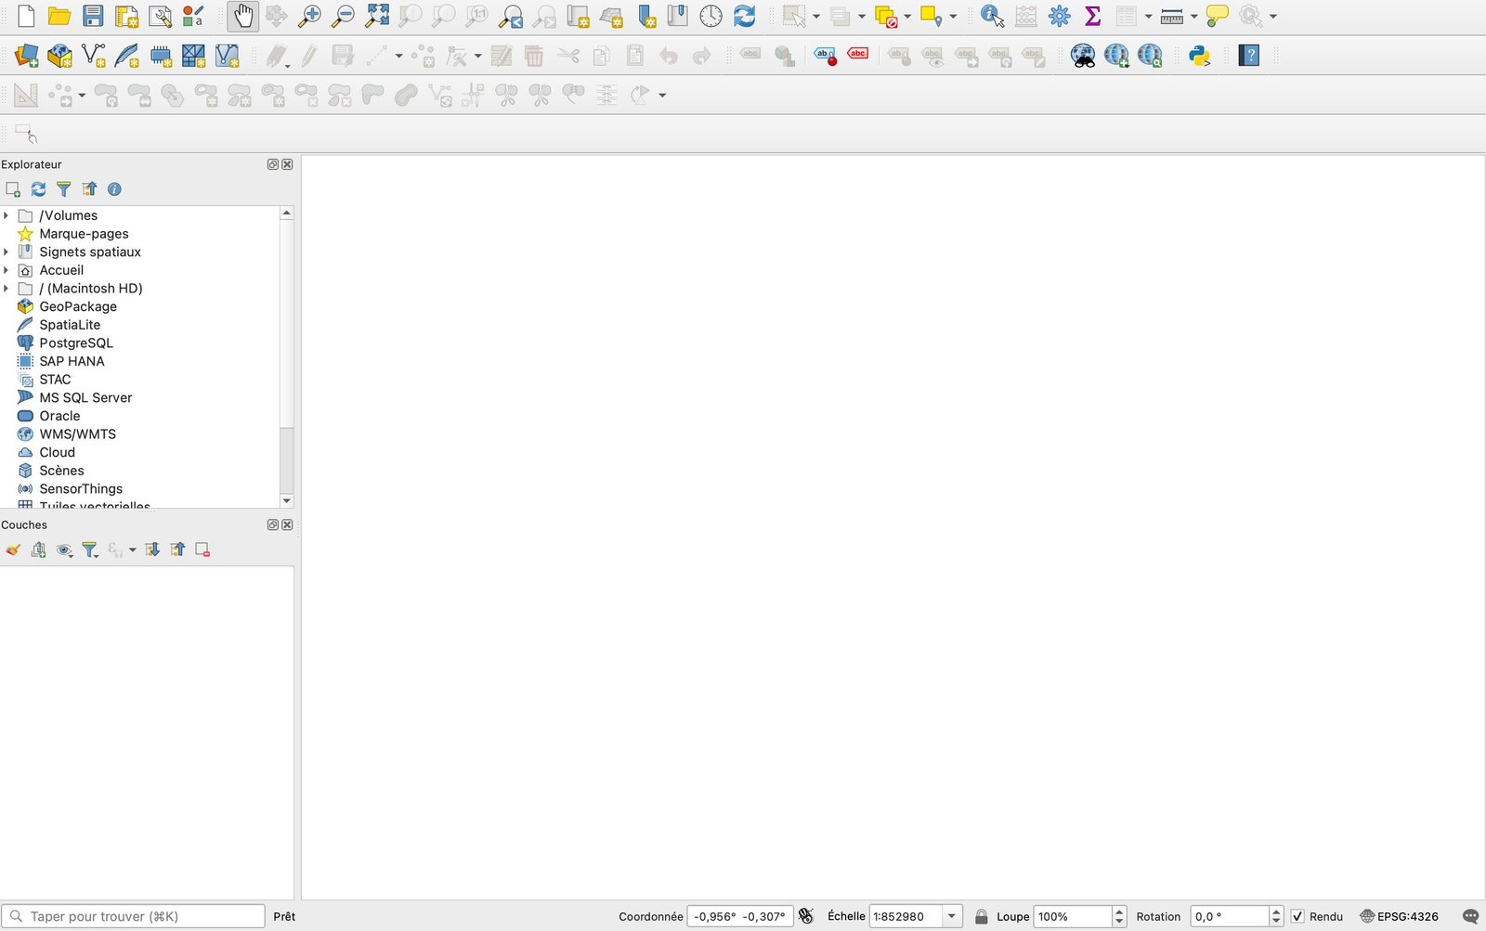Refresh the Explorateur panel

pyautogui.click(x=38, y=189)
